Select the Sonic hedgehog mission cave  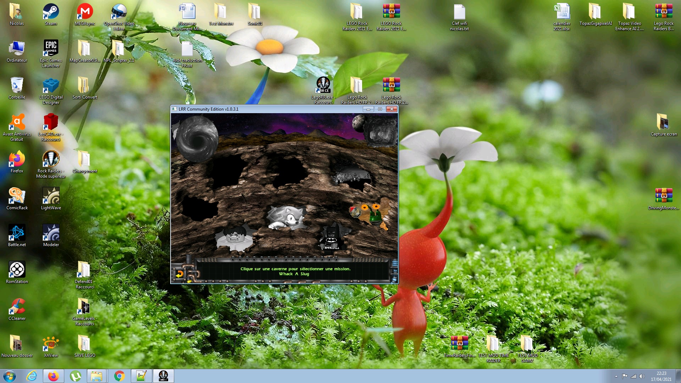pyautogui.click(x=288, y=217)
